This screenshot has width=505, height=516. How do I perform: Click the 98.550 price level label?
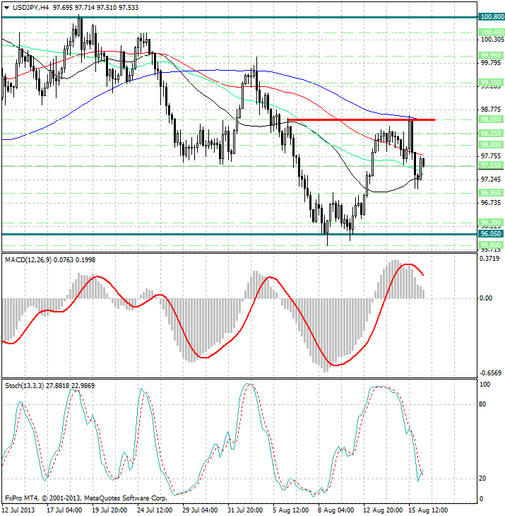click(x=491, y=119)
